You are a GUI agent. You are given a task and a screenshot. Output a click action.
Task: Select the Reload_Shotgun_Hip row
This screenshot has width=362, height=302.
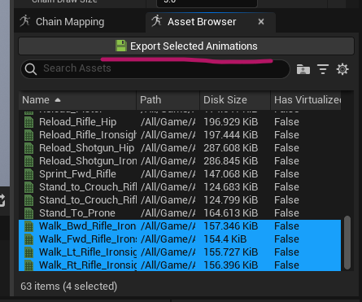[x=180, y=148]
